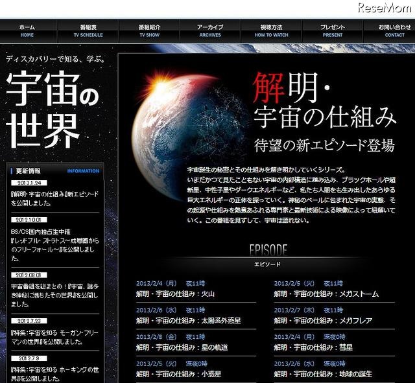This screenshot has width=415, height=383.
Task: Click the 2013/2/4（月）深夜0時 air time
Action: click(309, 337)
